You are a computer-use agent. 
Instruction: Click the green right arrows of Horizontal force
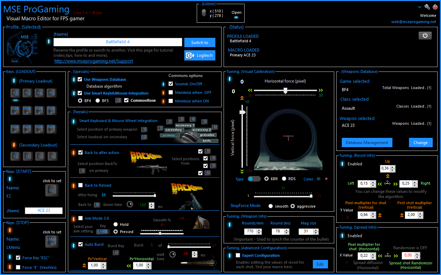321,90
